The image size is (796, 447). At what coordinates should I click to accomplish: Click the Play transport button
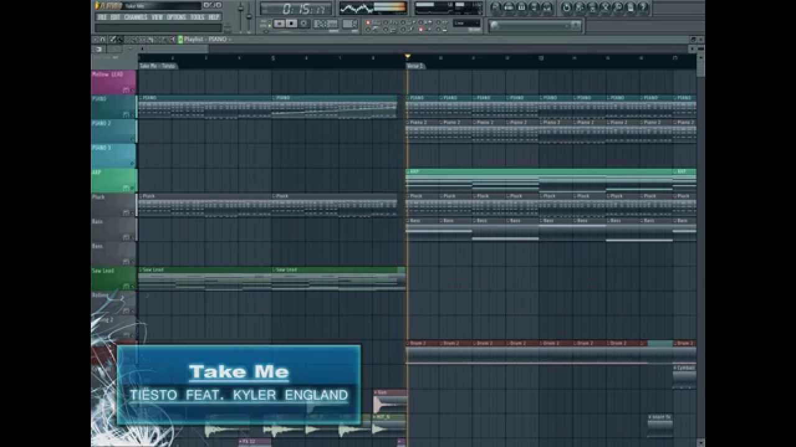(x=279, y=24)
